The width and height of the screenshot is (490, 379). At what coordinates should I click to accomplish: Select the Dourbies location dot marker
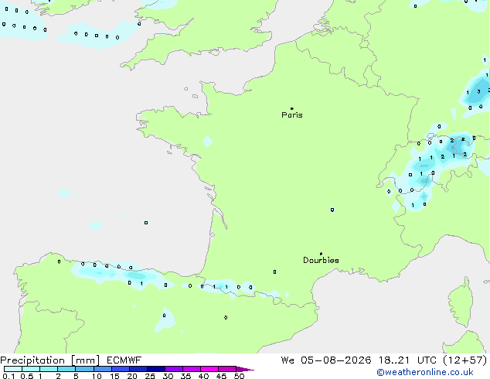321,254
